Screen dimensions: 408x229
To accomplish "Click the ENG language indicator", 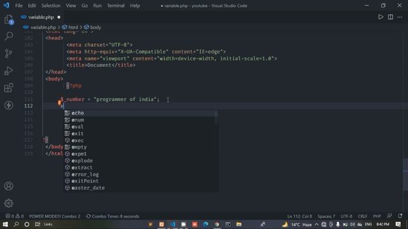I will (368, 225).
